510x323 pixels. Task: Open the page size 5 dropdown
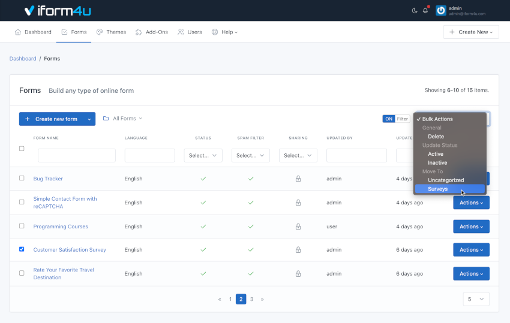coord(476,299)
